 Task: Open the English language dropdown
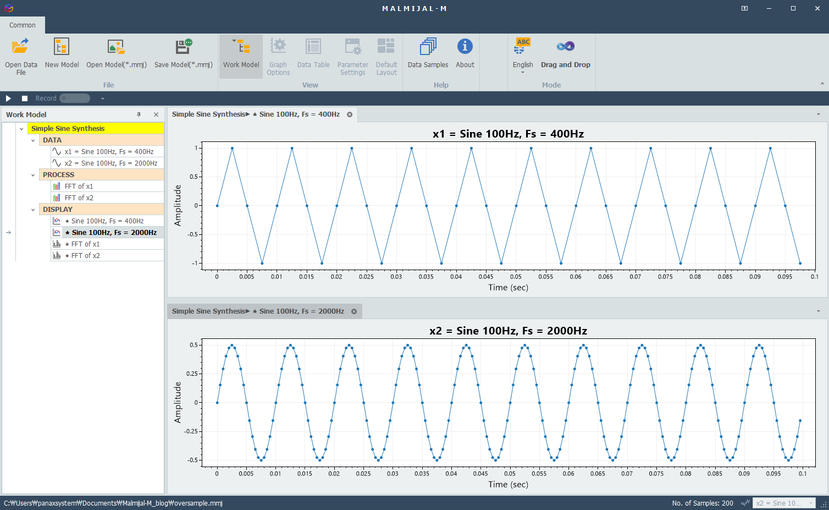pos(523,57)
